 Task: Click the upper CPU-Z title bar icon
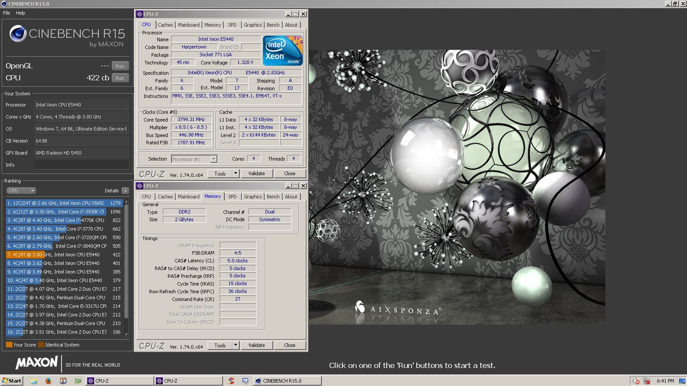pyautogui.click(x=140, y=14)
